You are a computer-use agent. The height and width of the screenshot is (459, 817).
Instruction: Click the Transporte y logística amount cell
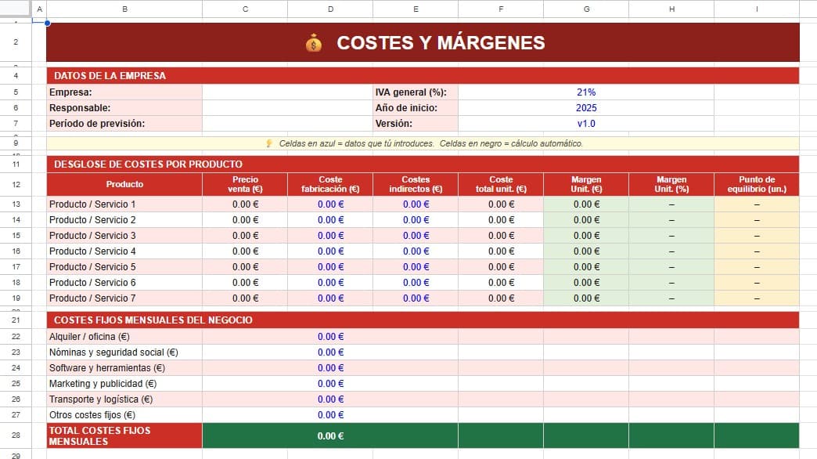click(330, 399)
